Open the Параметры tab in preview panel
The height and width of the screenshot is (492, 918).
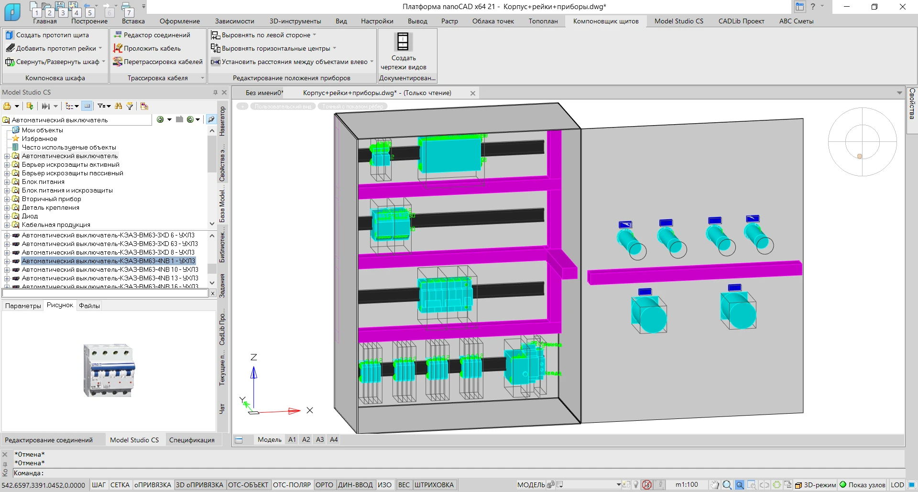[23, 306]
